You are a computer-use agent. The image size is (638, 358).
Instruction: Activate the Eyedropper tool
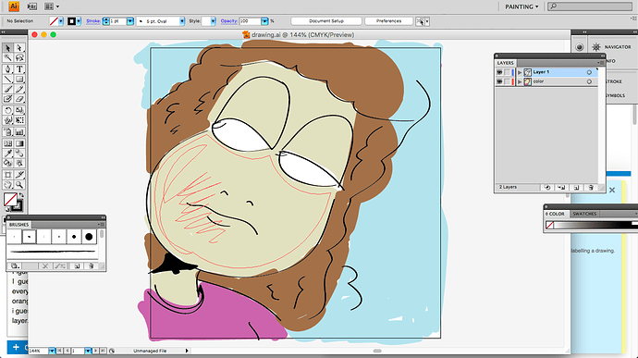click(7, 154)
